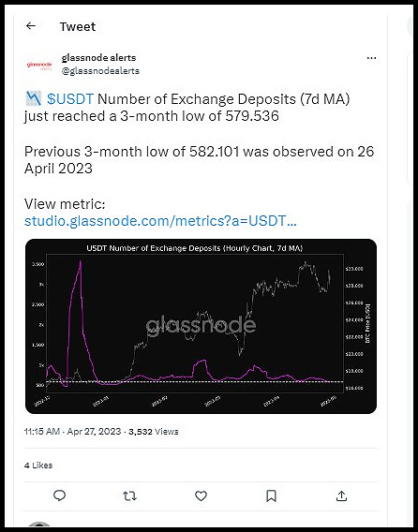418x532 pixels.
Task: Open the three-dot more options menu
Action: pyautogui.click(x=371, y=58)
